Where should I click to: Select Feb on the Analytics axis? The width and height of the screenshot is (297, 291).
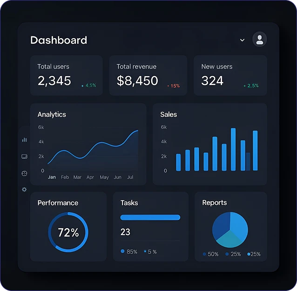(65, 177)
